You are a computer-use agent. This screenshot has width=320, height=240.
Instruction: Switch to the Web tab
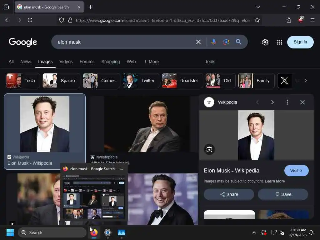click(131, 62)
